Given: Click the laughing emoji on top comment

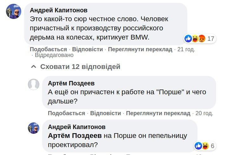Looking at the screenshot, I should click(x=195, y=39).
